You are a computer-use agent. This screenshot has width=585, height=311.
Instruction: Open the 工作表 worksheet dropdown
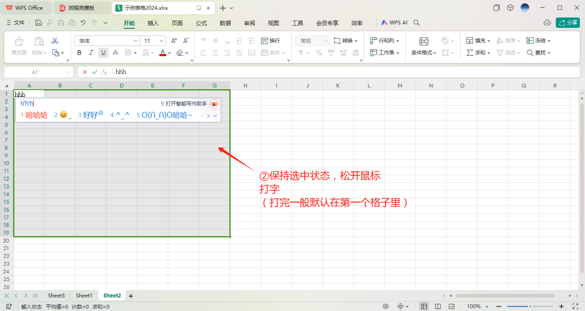pos(385,53)
